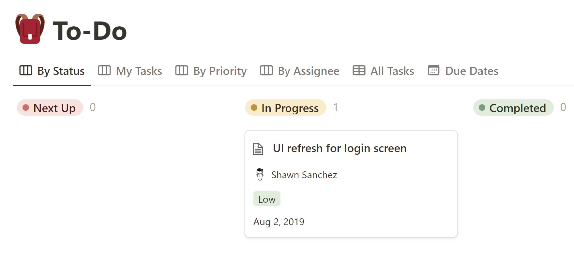Click the board icon beside By Status
Screen dimensions: 574x259
[25, 70]
